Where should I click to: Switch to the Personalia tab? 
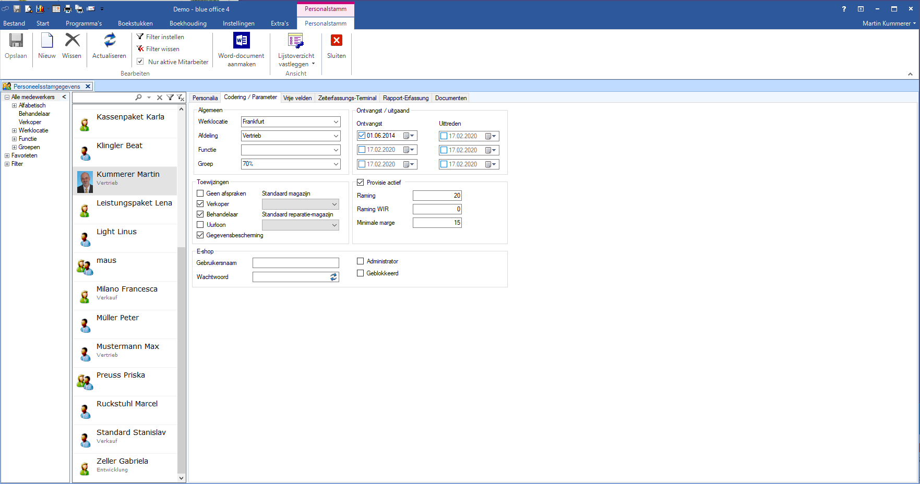(205, 98)
